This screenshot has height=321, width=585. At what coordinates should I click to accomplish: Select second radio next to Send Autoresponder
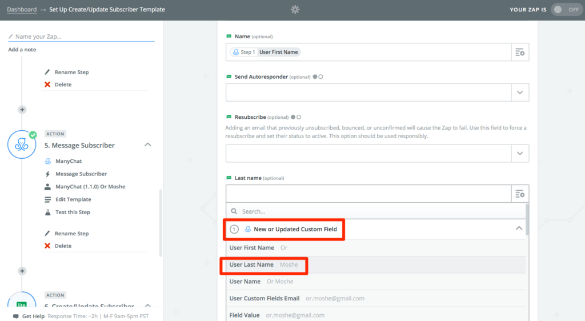tap(320, 77)
